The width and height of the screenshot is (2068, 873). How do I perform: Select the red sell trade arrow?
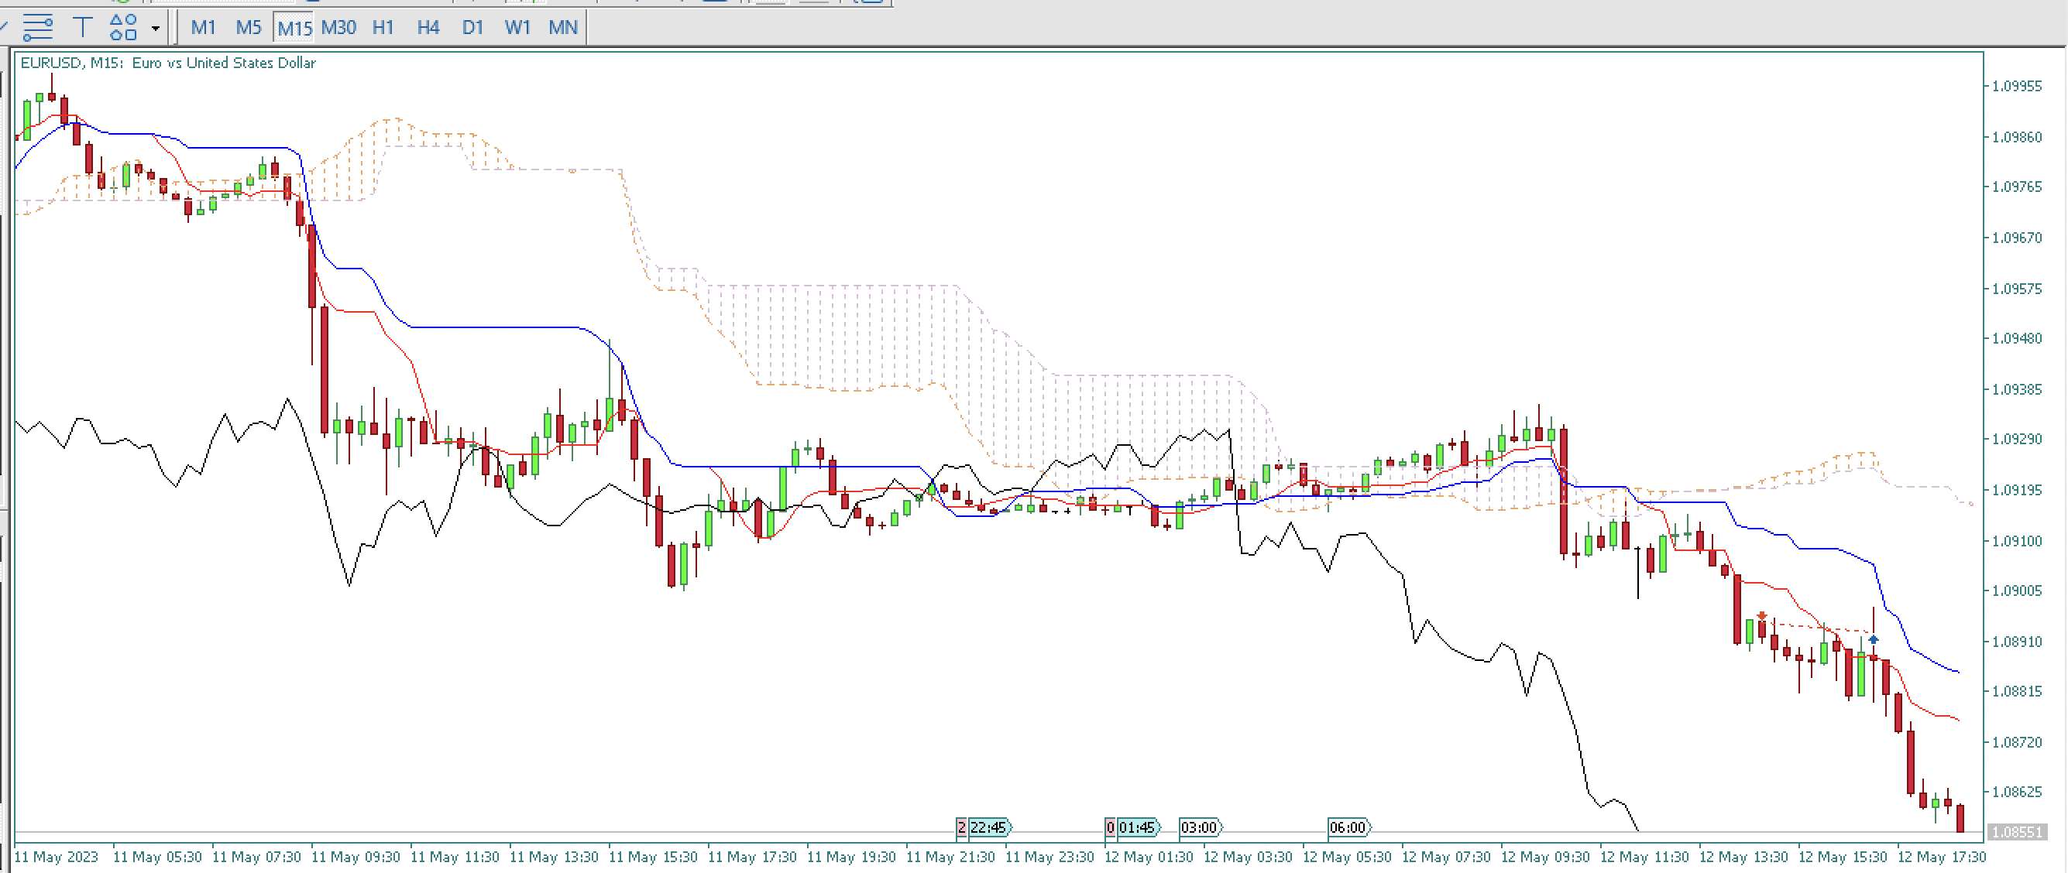pyautogui.click(x=1761, y=617)
